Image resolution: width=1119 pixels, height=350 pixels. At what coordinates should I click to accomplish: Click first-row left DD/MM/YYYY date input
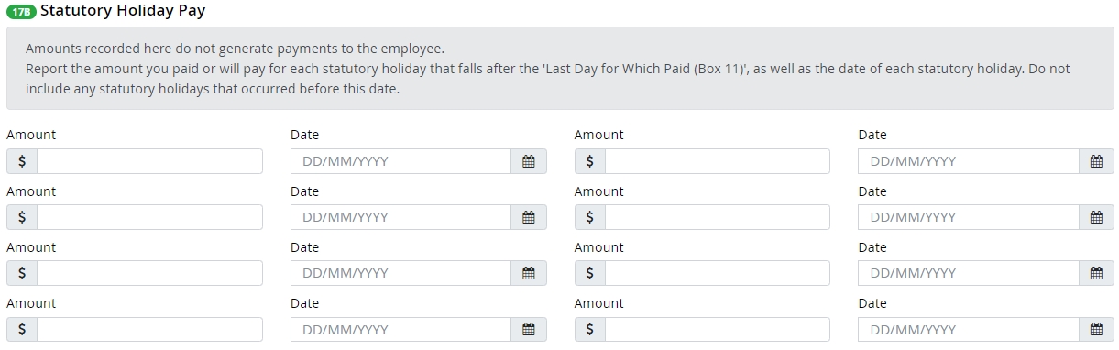(x=400, y=161)
